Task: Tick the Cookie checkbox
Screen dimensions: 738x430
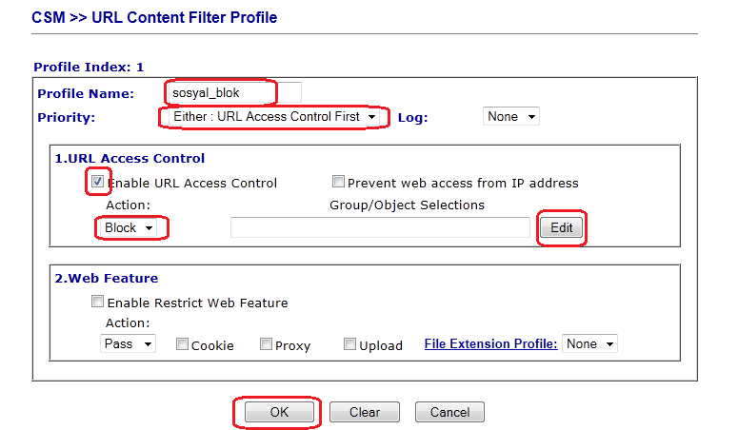Action: pyautogui.click(x=182, y=344)
